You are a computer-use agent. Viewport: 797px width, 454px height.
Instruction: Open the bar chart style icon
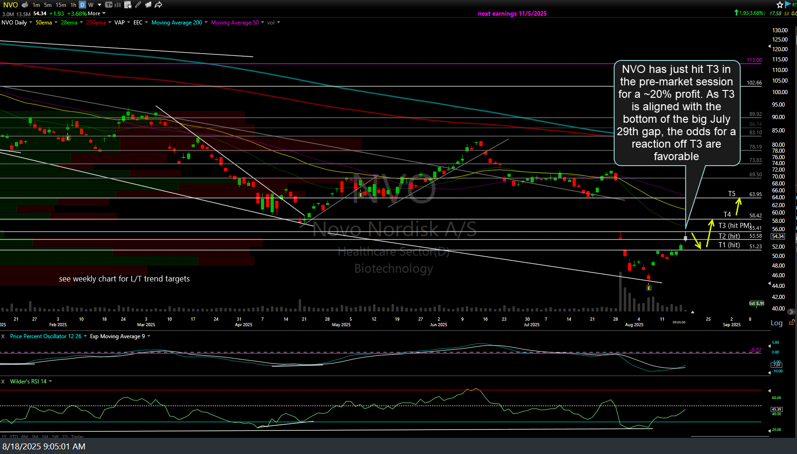(117, 5)
